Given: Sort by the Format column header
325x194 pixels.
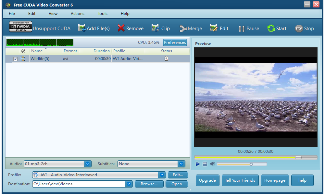Looking at the screenshot, I should (70, 51).
